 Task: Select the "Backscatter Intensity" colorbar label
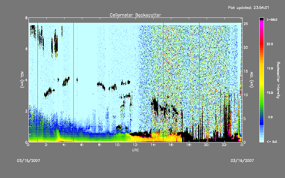[278, 80]
